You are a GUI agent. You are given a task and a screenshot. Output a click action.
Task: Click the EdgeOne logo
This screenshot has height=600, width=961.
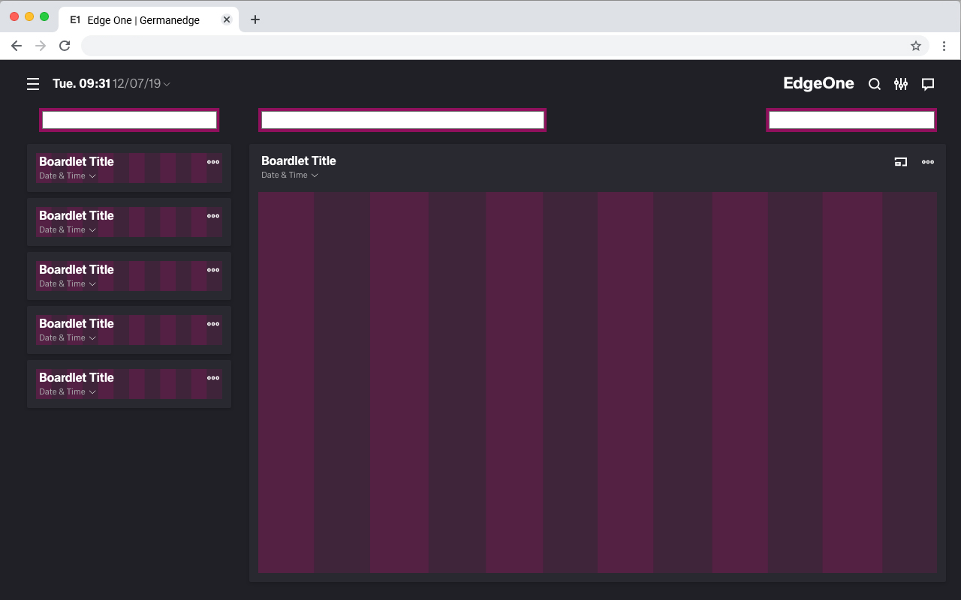[x=818, y=83]
